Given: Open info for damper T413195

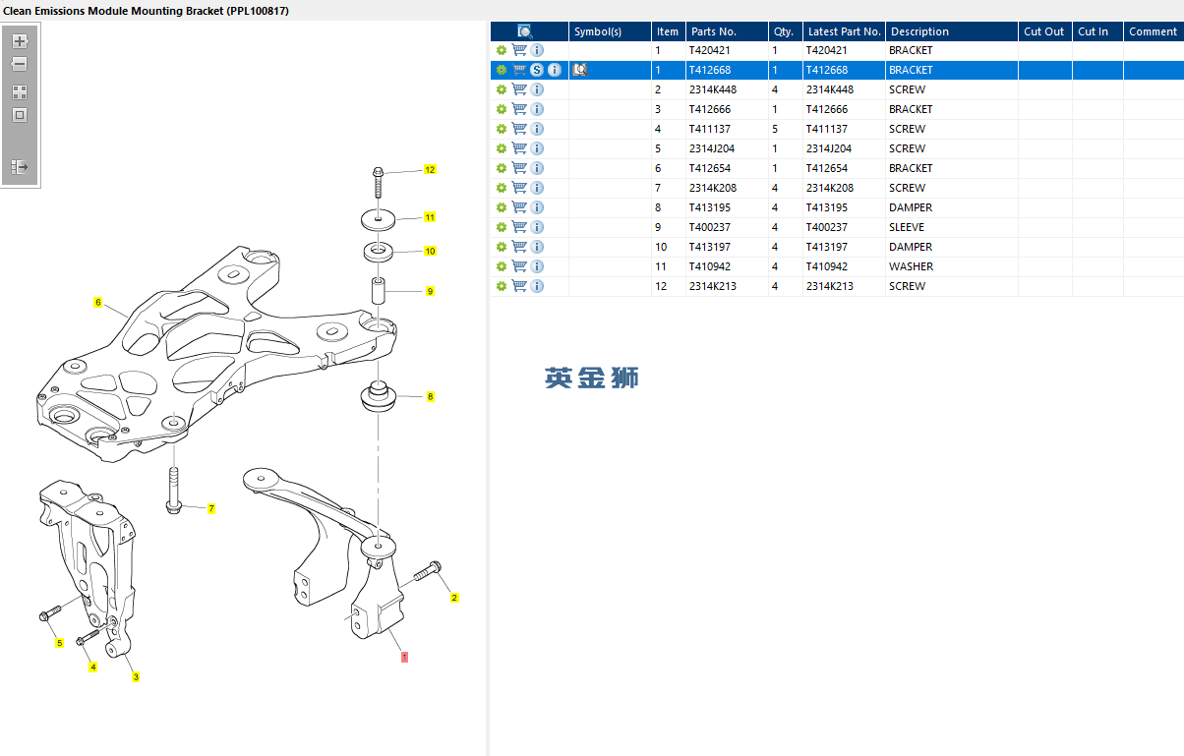Looking at the screenshot, I should (x=537, y=207).
